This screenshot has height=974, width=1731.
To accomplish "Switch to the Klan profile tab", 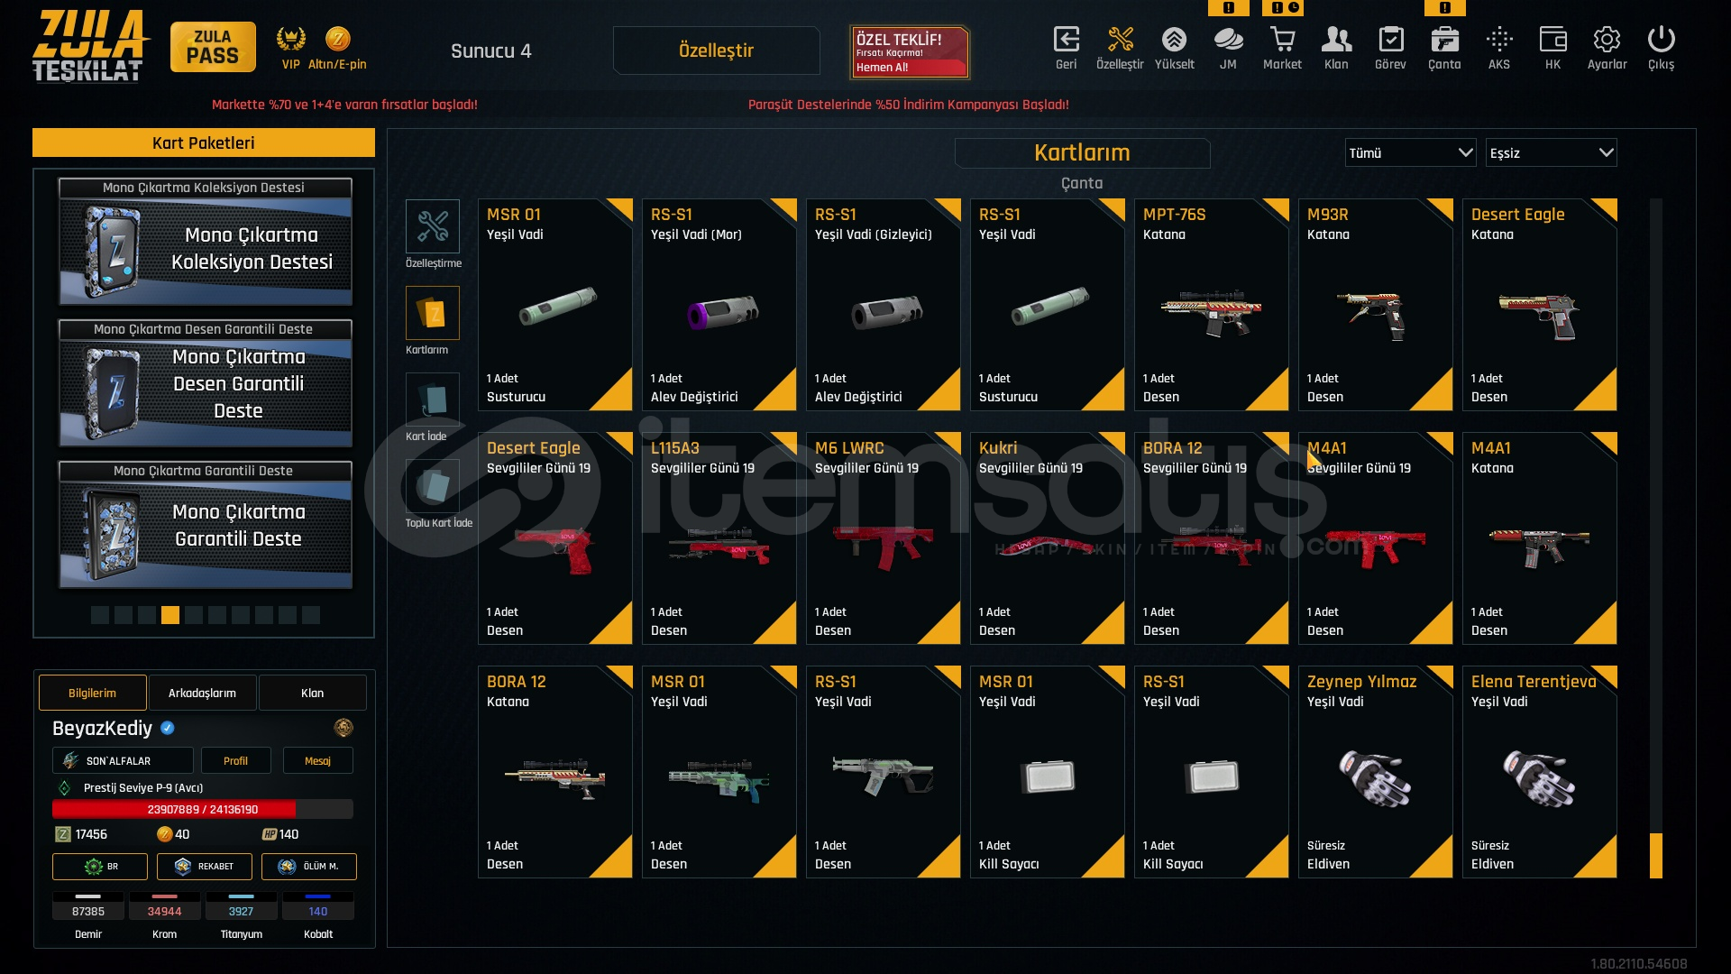I will point(312,693).
